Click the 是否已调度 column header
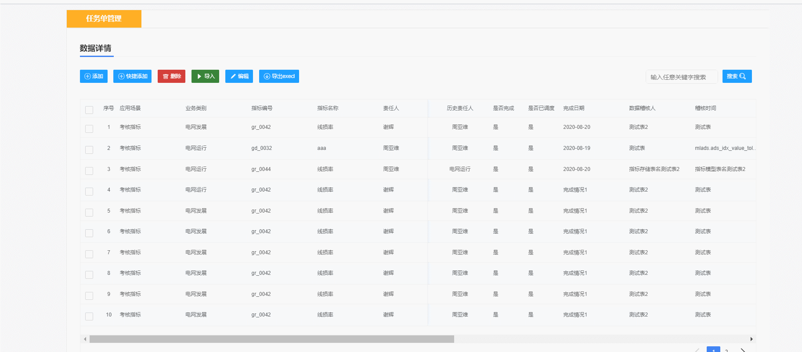 click(x=541, y=108)
